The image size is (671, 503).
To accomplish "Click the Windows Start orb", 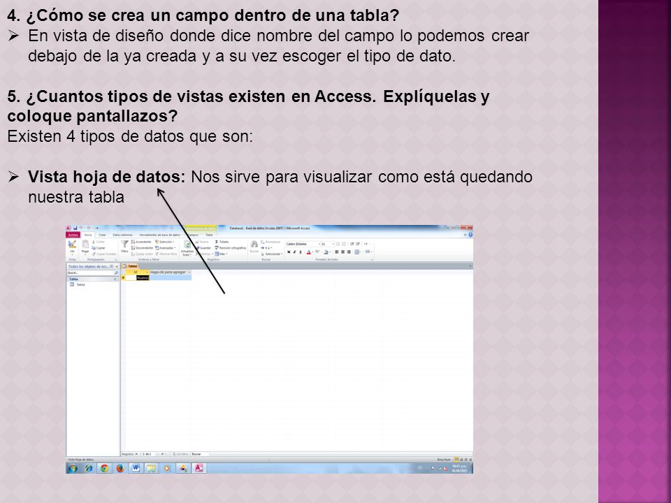I will click(x=73, y=469).
